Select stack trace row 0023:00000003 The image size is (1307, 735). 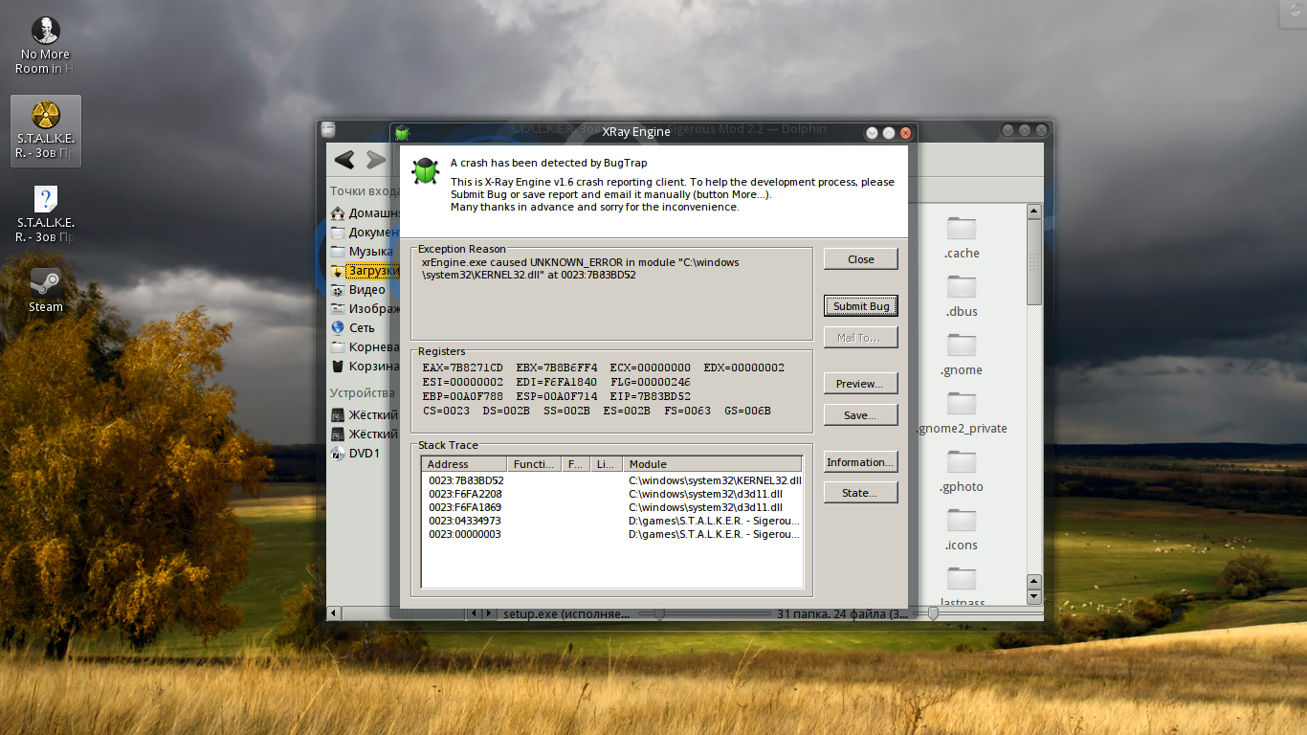pyautogui.click(x=611, y=534)
